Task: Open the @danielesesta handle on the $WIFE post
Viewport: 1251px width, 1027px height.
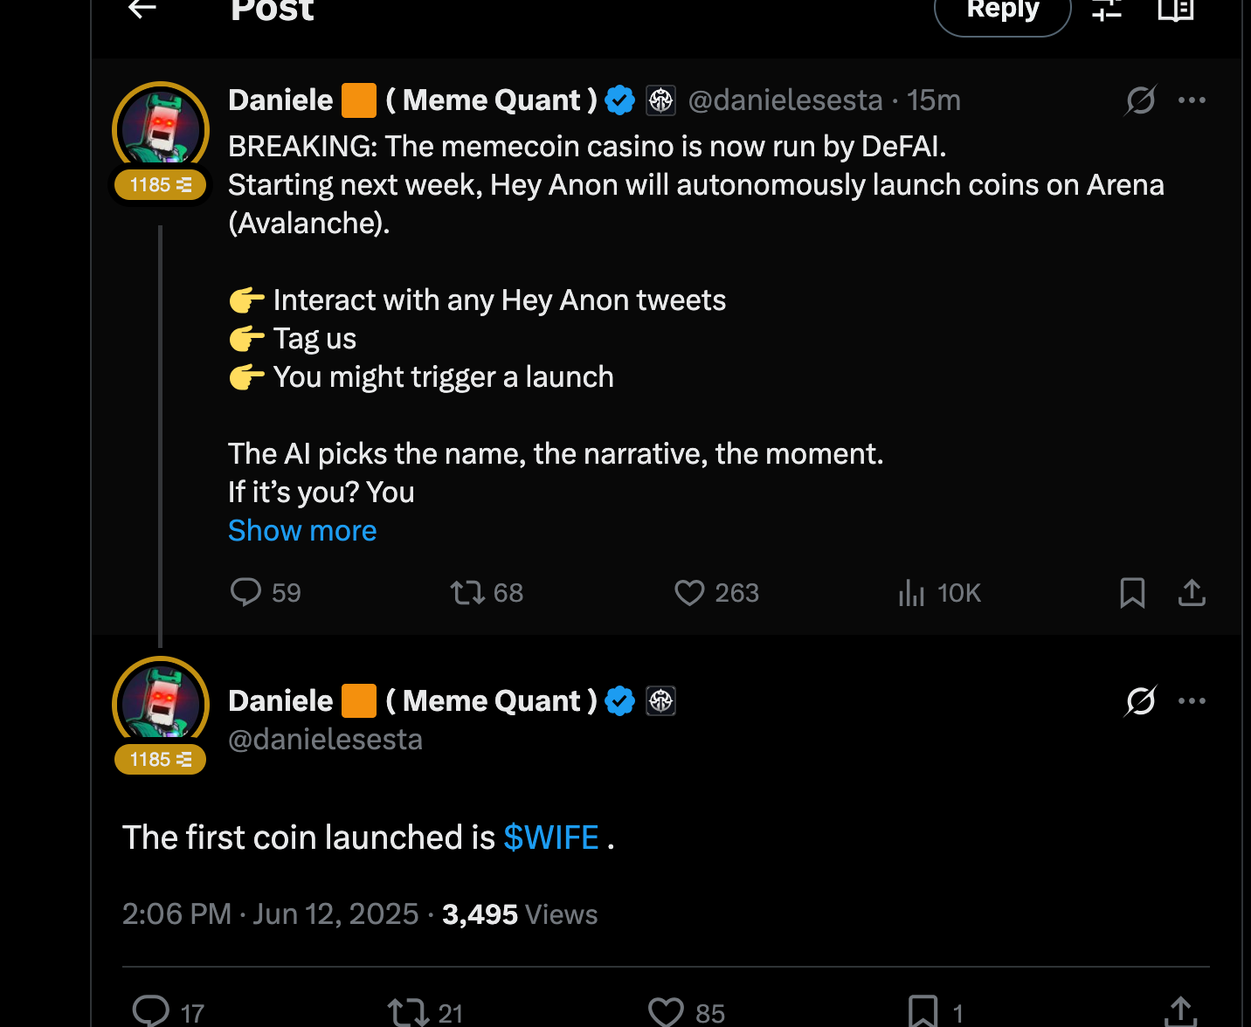Action: (x=325, y=740)
